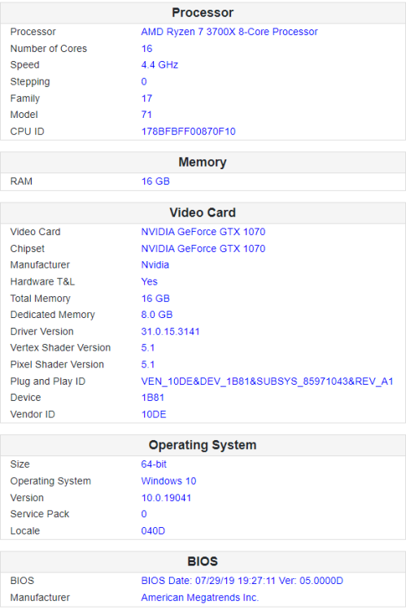
Task: Click the Vertex Shader Version value 5.1
Action: point(148,348)
